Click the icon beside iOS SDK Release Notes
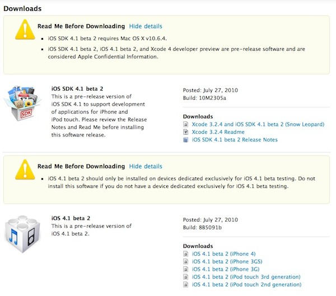The height and width of the screenshot is (296, 336). 186,139
